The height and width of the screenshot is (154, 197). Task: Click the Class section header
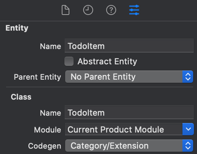pos(21,97)
